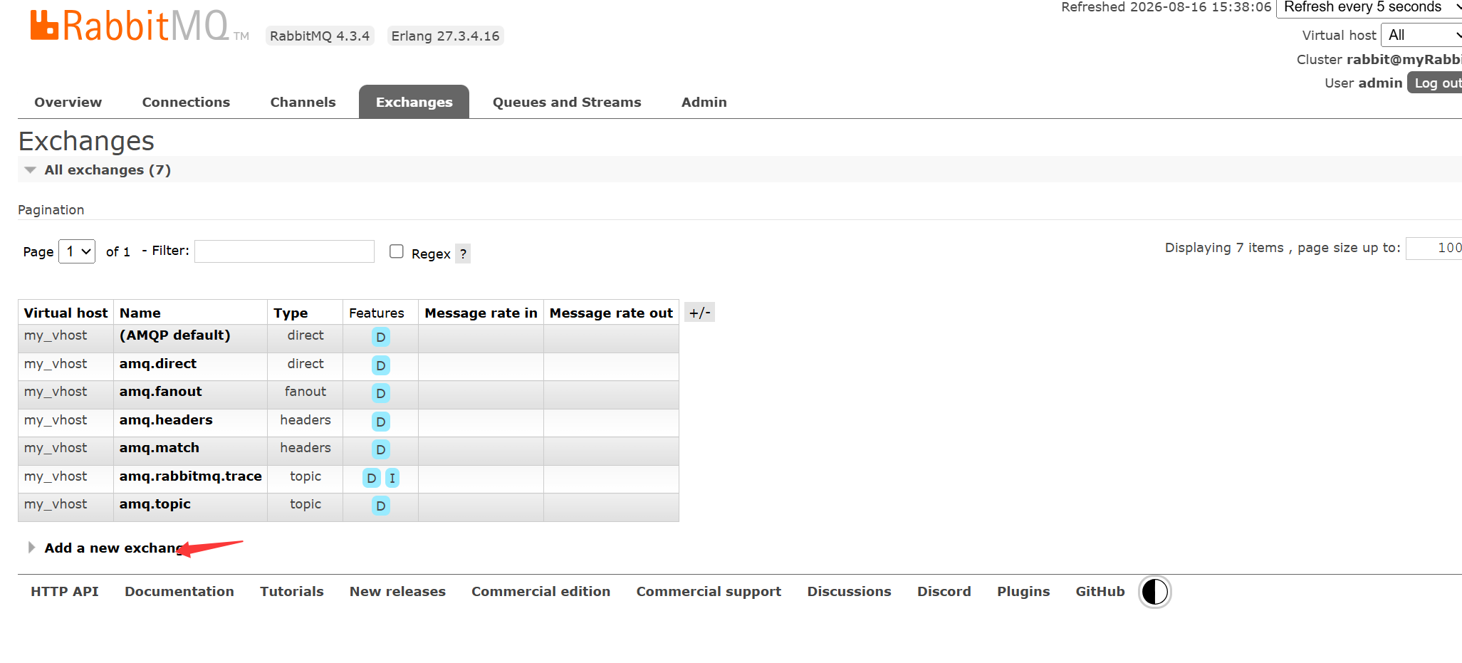Enable the Regex filter checkbox
This screenshot has height=663, width=1462.
pyautogui.click(x=397, y=251)
